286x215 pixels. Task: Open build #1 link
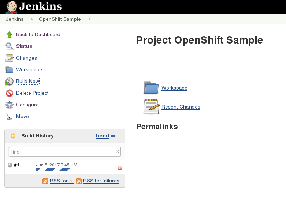[17, 165]
